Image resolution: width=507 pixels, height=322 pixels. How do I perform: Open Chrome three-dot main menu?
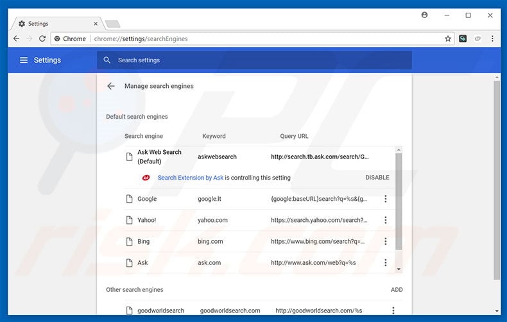coord(492,38)
